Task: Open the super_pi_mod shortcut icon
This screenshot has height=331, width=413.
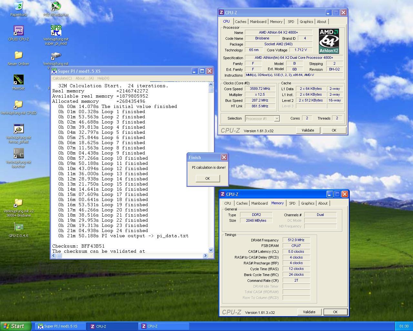Action: (x=56, y=31)
